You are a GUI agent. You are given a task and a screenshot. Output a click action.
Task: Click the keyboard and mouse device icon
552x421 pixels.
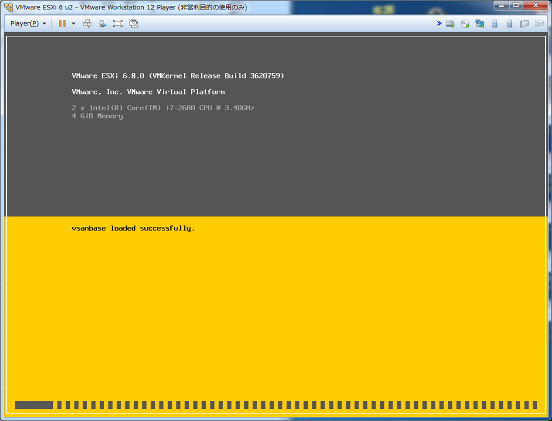coord(539,24)
